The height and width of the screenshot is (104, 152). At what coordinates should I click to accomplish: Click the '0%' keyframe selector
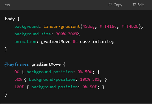[x=17, y=72]
